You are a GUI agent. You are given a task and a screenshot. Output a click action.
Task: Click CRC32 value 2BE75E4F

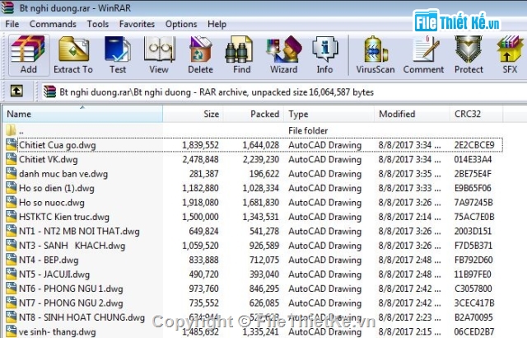click(473, 174)
